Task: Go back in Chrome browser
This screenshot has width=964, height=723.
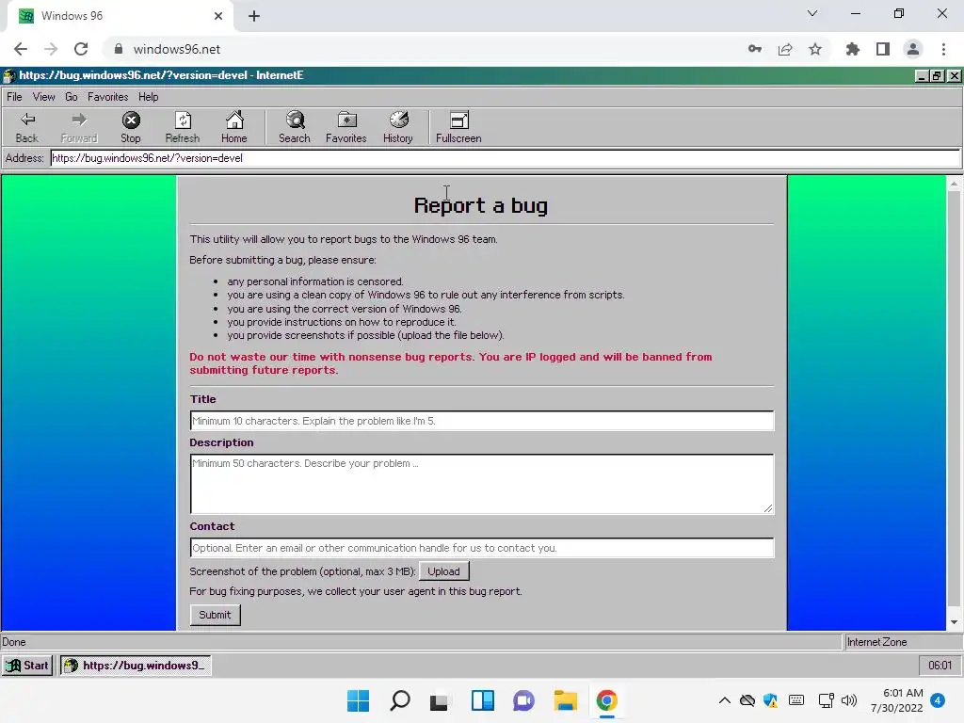Action: (21, 49)
